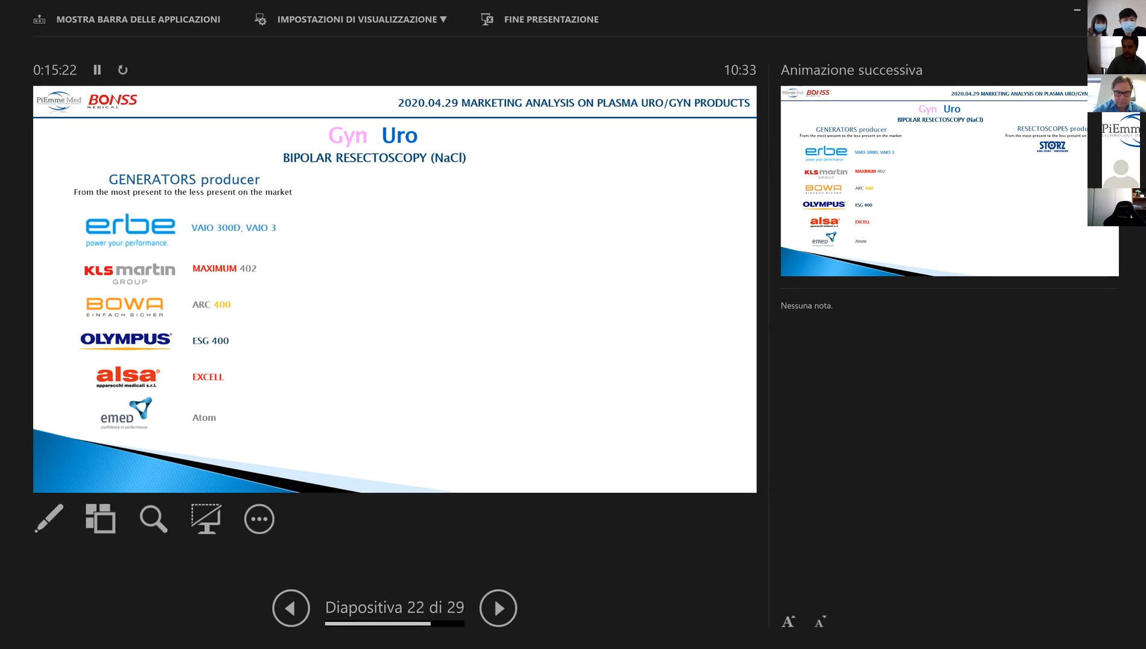1146x649 pixels.
Task: Click the Erbe logo on slide
Action: click(130, 230)
